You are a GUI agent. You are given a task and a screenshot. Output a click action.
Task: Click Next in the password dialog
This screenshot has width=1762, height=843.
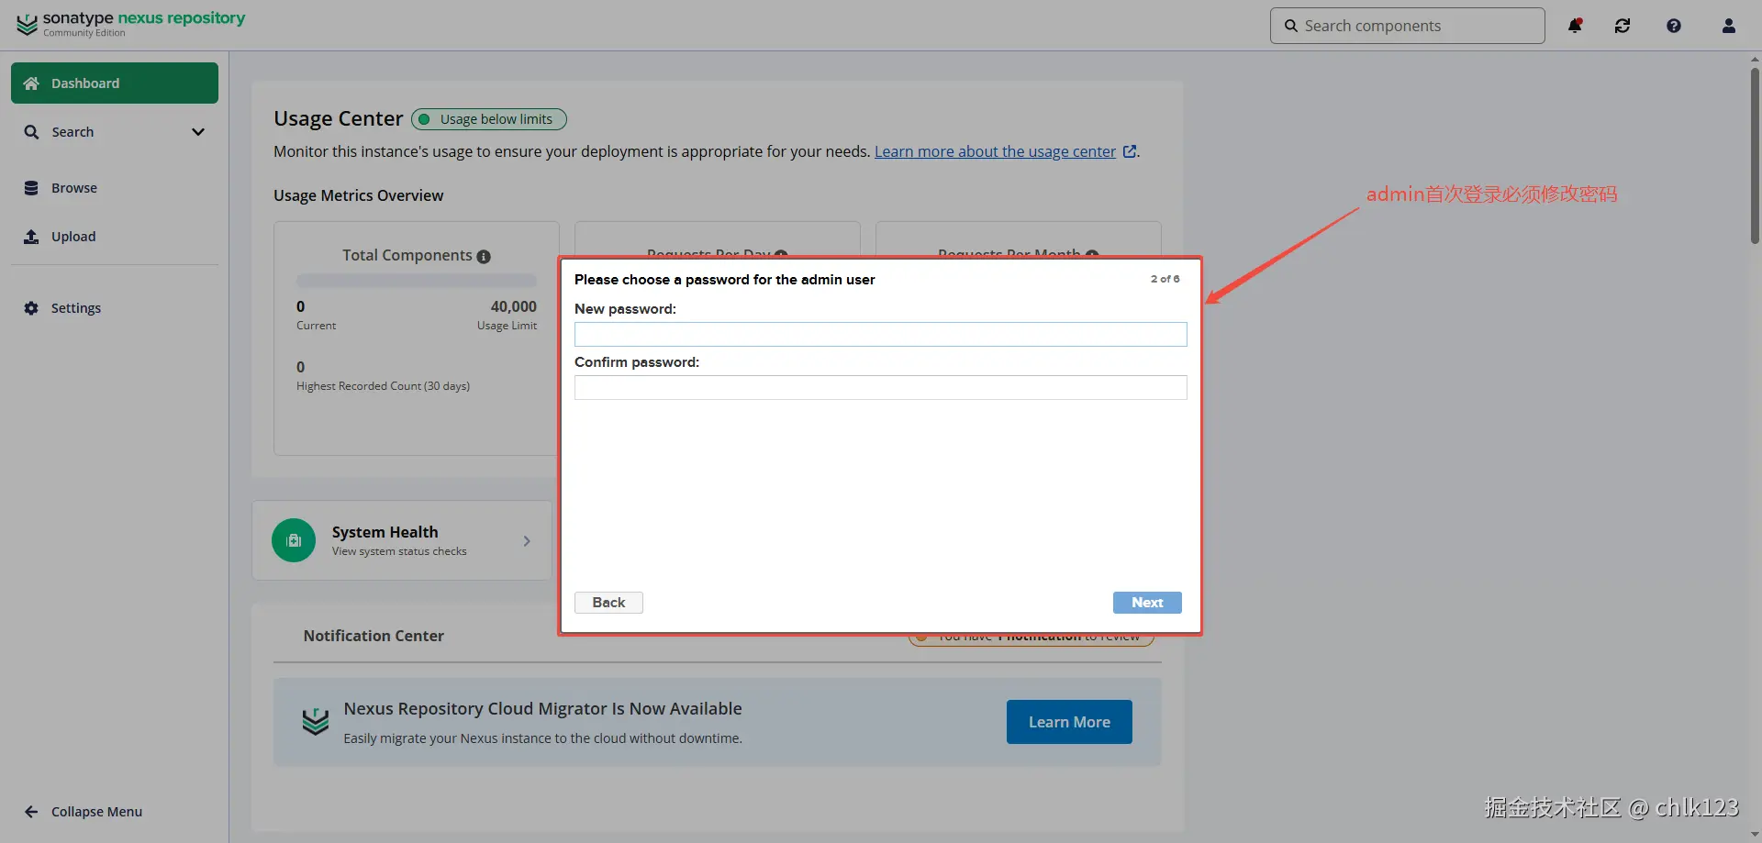tap(1147, 603)
